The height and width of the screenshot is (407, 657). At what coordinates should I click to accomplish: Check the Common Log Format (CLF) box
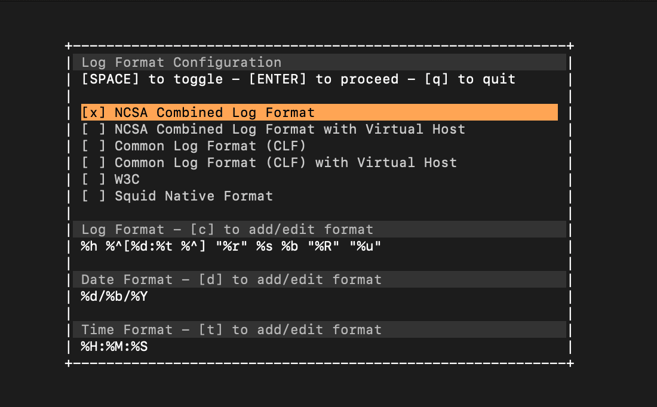[93, 146]
